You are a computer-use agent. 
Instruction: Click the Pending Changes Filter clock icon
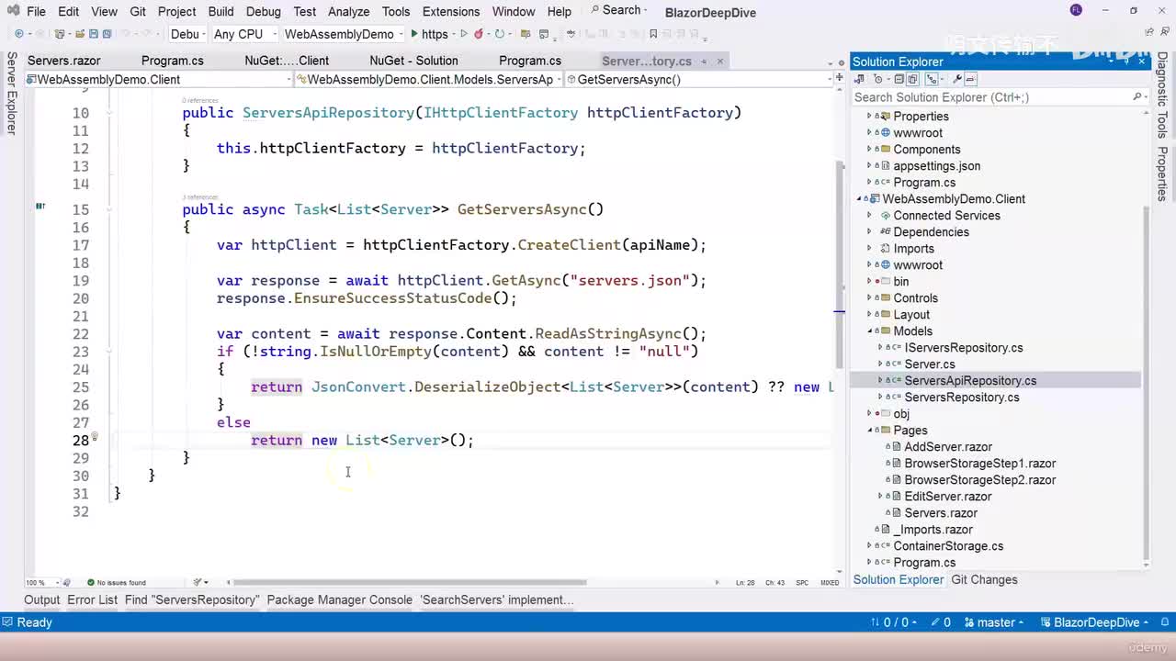pyautogui.click(x=877, y=79)
